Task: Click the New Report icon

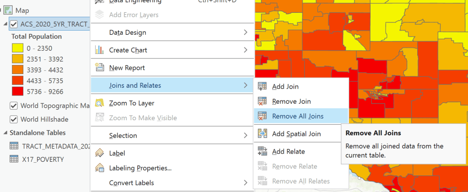Action: pyautogui.click(x=99, y=68)
